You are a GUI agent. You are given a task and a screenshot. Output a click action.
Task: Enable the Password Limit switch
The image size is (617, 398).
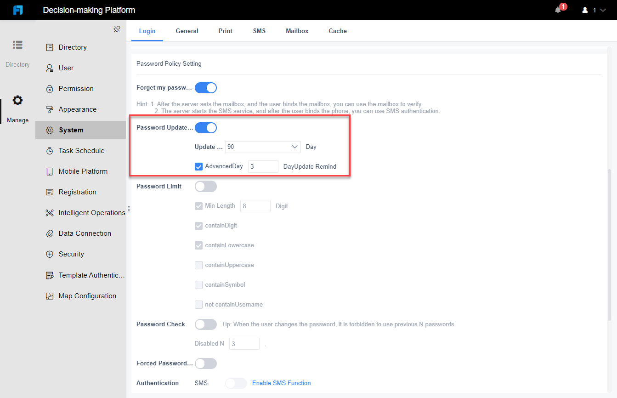[x=206, y=186]
